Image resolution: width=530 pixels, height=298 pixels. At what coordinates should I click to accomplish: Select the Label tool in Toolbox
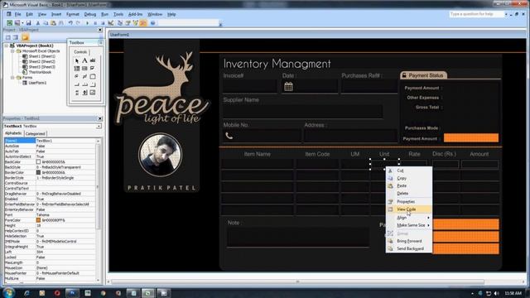[84, 60]
